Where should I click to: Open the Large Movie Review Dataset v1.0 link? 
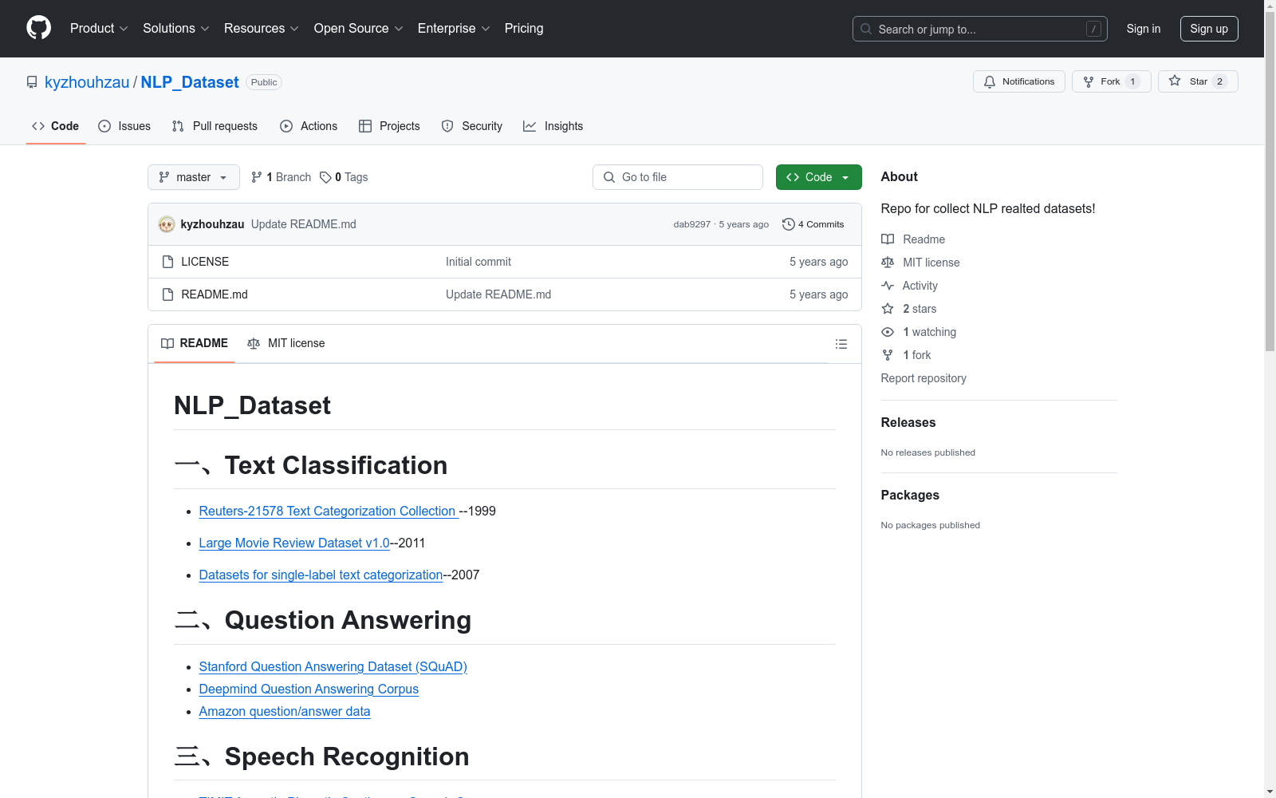[x=294, y=543]
